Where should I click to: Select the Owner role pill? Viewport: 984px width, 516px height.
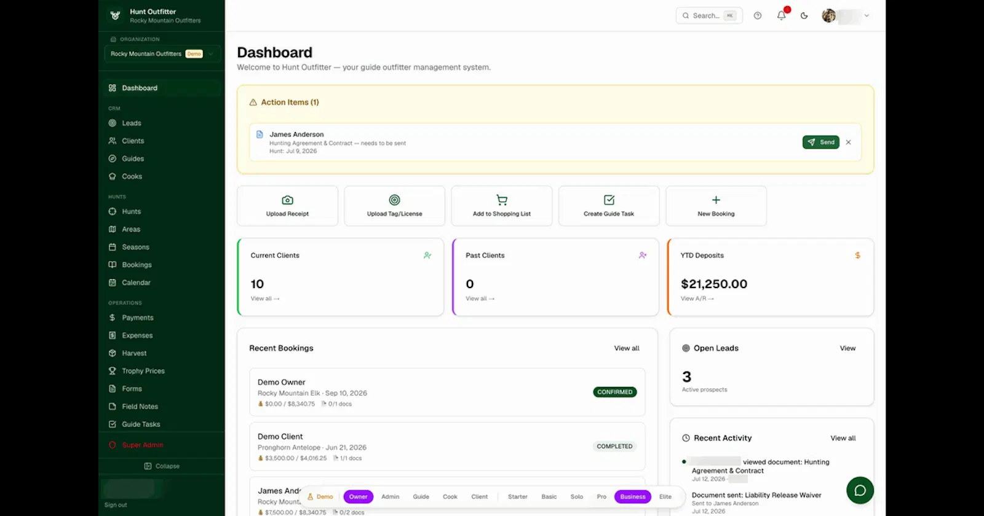358,497
